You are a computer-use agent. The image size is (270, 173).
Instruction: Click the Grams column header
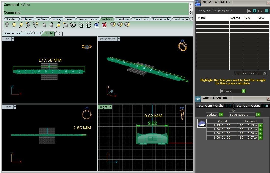click(x=235, y=18)
